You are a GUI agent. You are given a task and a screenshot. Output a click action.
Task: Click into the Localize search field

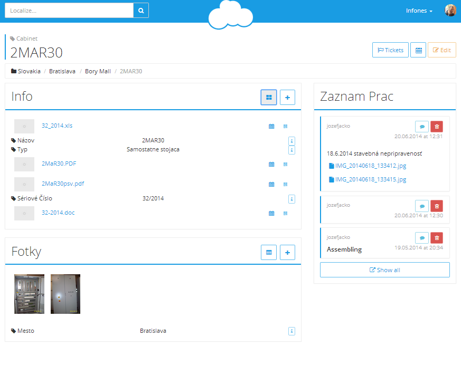click(69, 11)
